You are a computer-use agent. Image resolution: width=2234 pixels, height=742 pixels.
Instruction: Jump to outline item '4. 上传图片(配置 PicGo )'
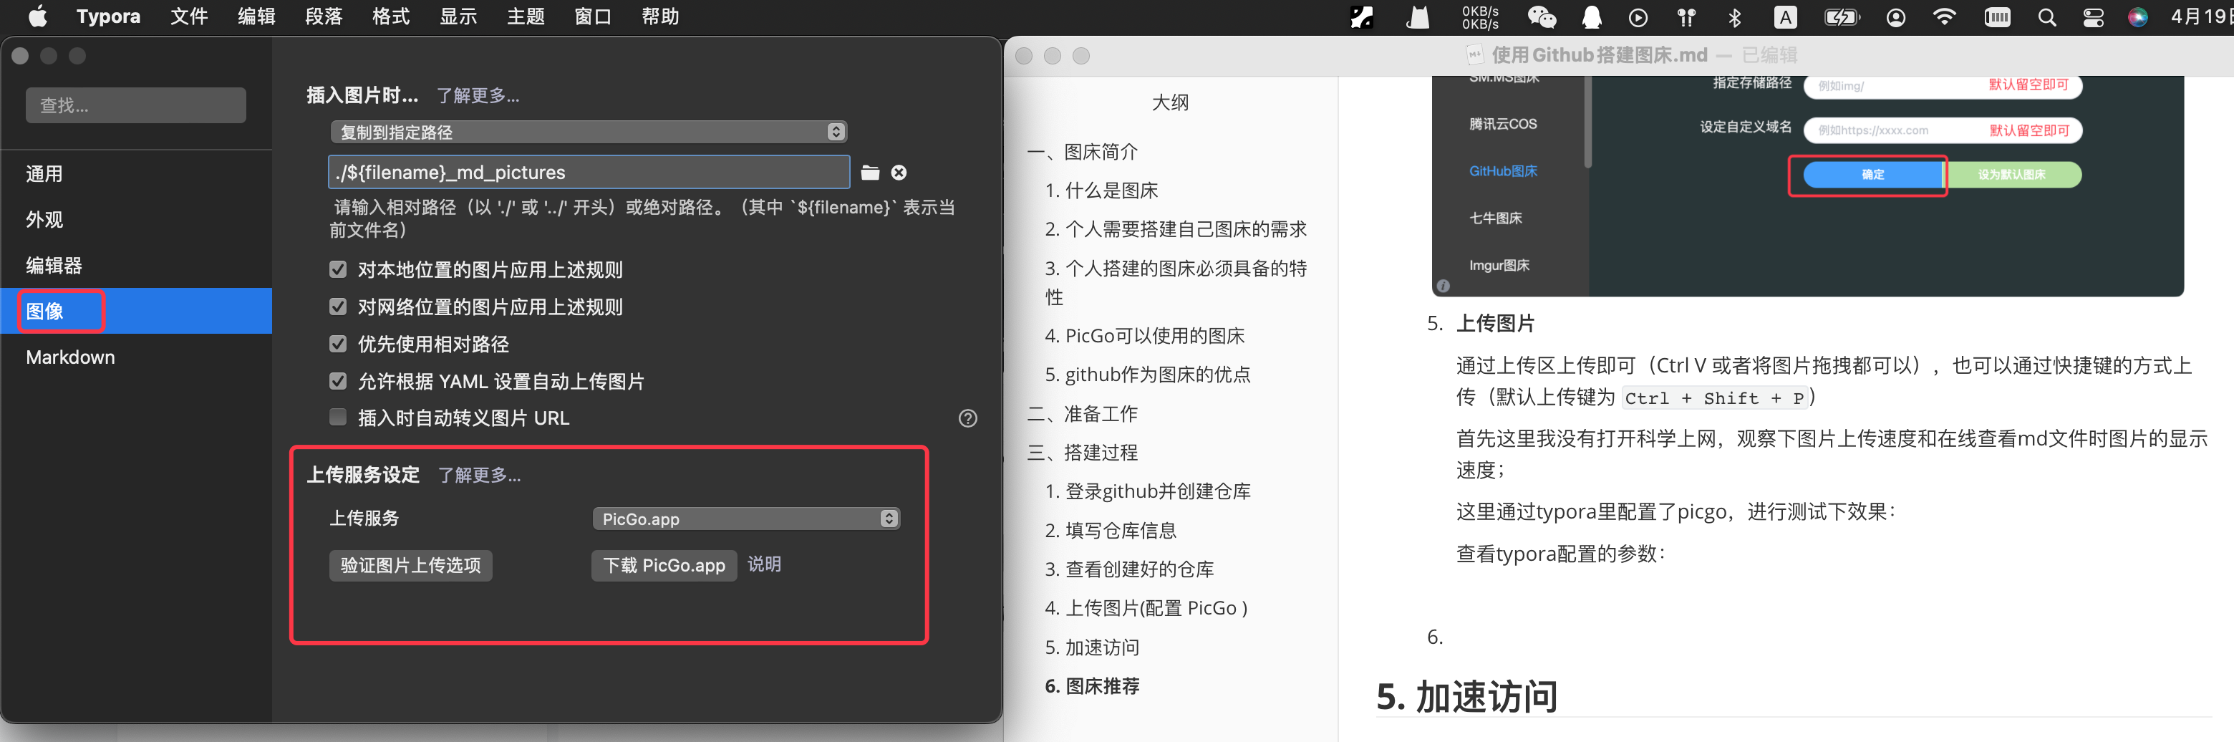[1146, 608]
